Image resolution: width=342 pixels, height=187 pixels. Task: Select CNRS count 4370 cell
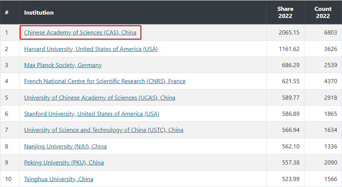[x=330, y=81]
